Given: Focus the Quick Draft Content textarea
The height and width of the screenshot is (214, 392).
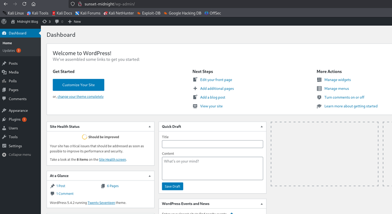Looking at the screenshot, I should click(213, 169).
